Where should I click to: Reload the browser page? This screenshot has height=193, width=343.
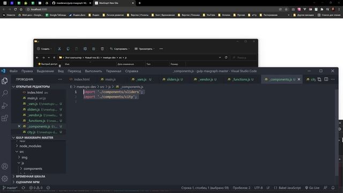pyautogui.click(x=15, y=9)
